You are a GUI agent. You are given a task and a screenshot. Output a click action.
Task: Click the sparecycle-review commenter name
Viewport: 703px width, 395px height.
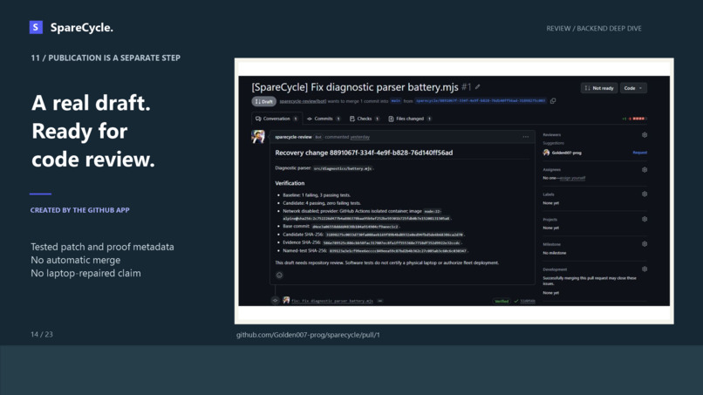(293, 137)
